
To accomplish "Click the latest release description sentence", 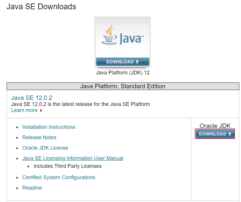I will tap(80, 104).
